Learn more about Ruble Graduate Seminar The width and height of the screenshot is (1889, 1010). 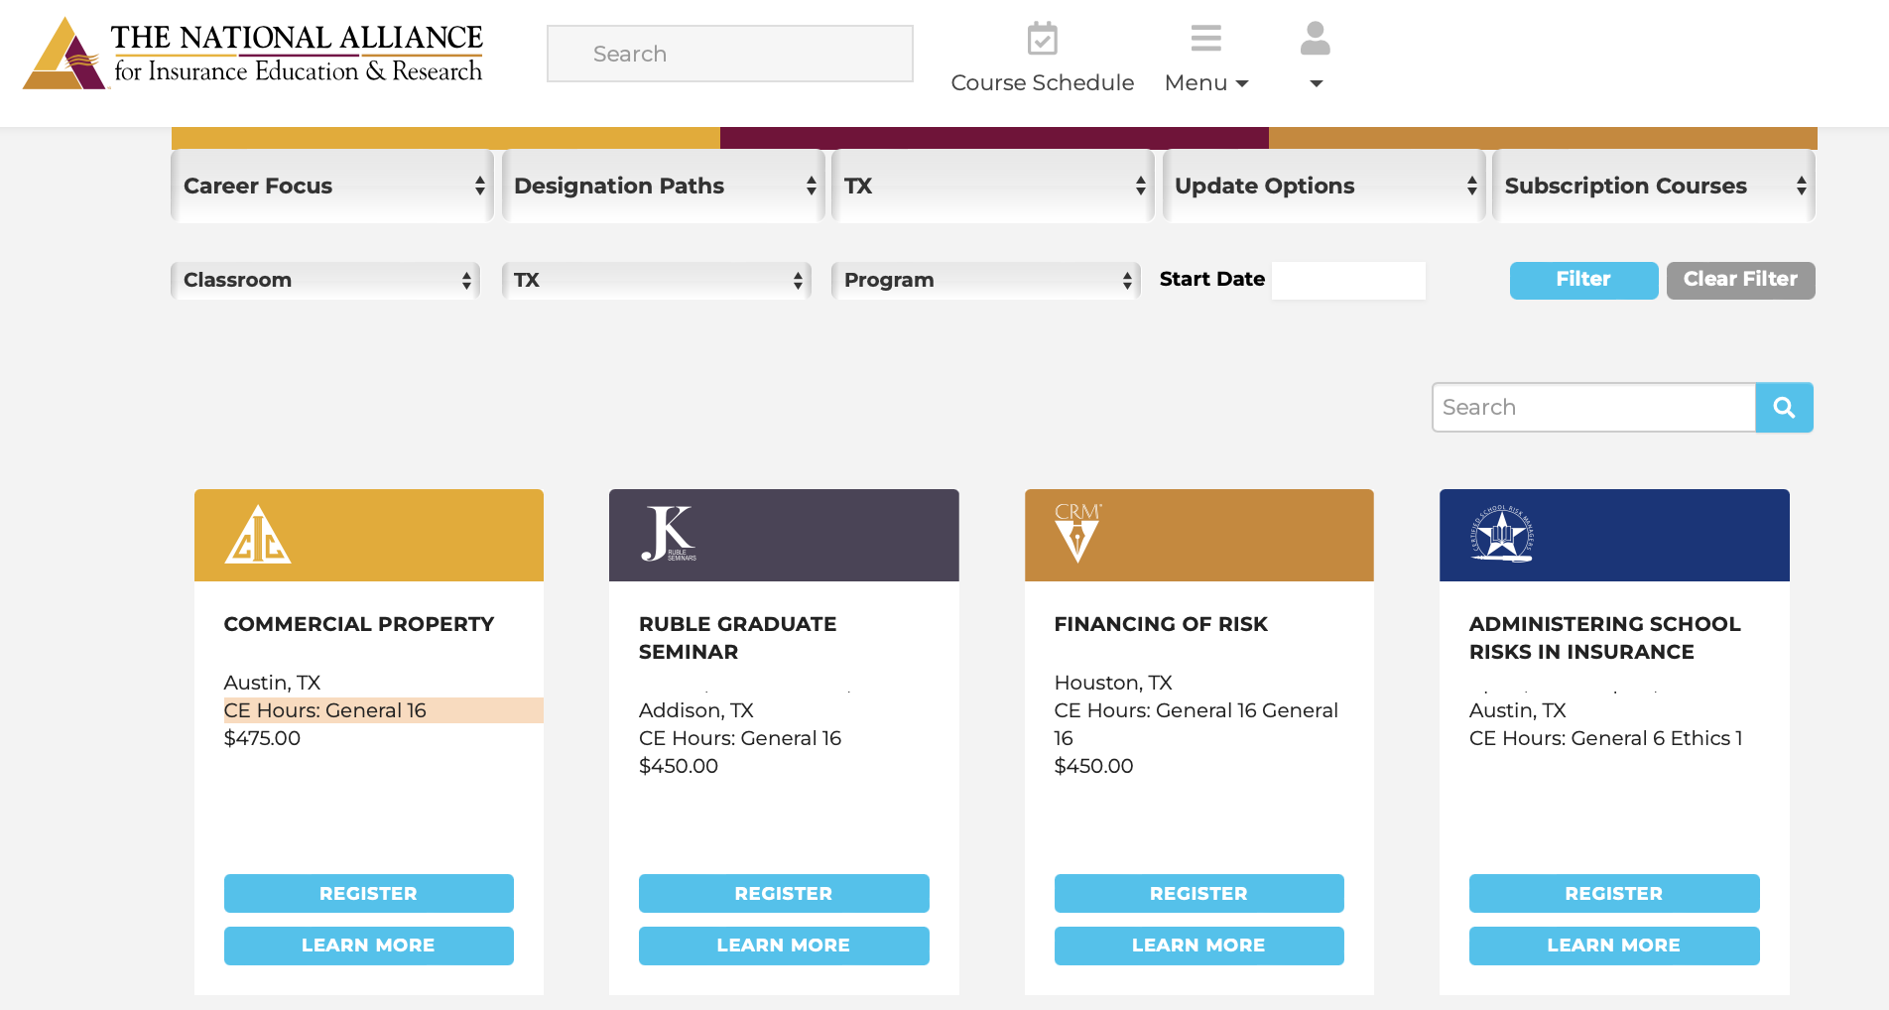(x=784, y=946)
